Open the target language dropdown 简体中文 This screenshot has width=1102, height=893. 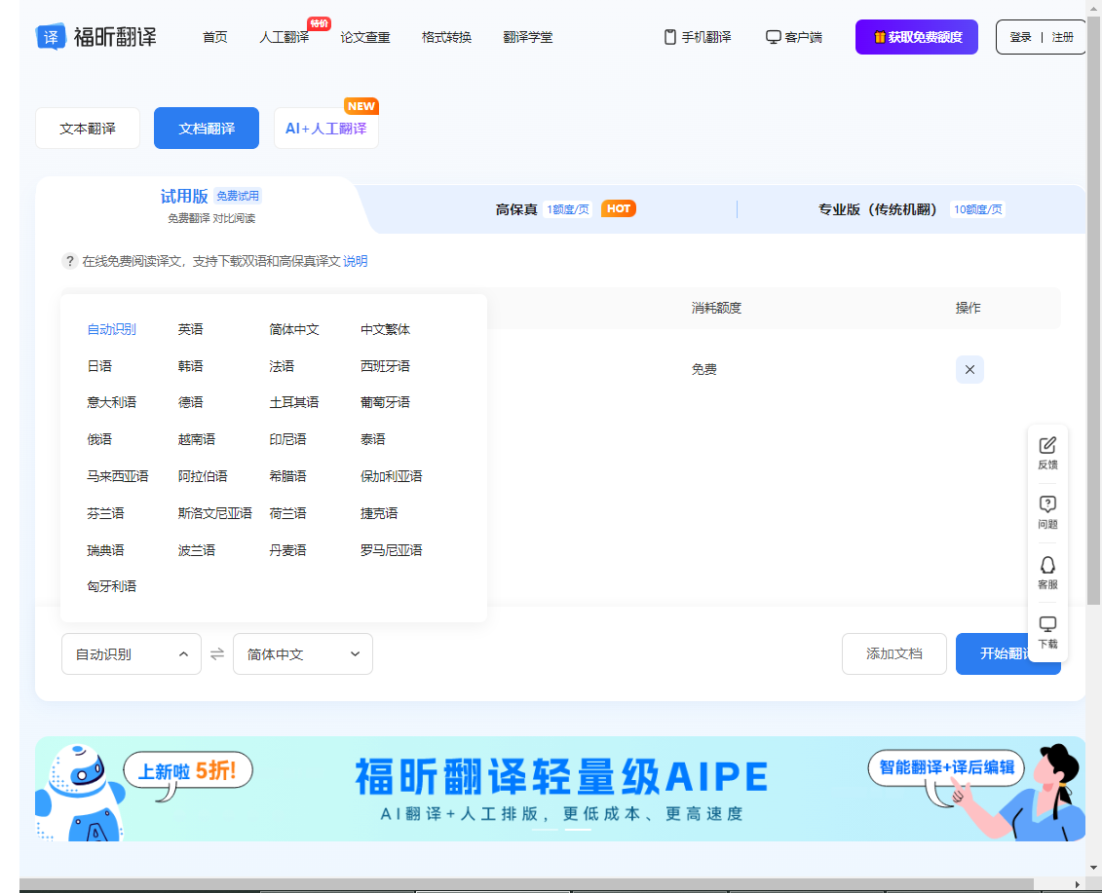coord(303,654)
